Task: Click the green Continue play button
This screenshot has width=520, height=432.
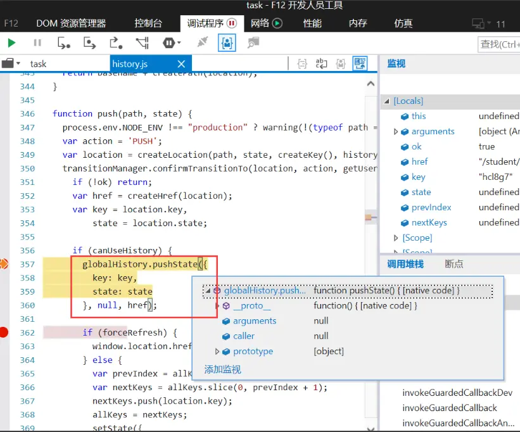Action: [11, 43]
